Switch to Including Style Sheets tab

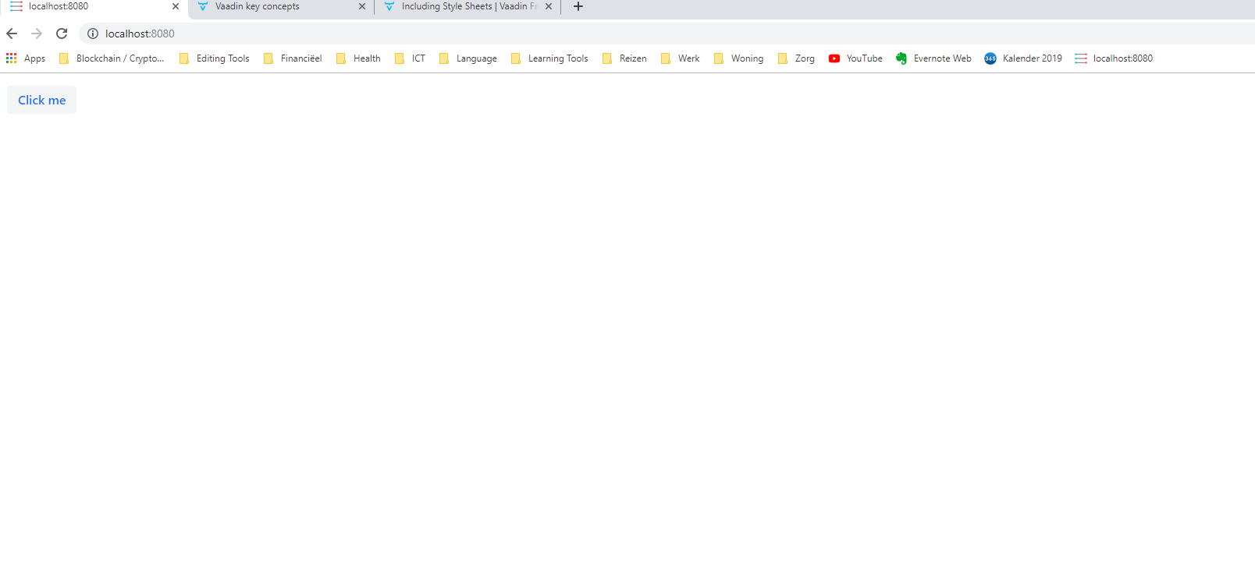[x=460, y=6]
